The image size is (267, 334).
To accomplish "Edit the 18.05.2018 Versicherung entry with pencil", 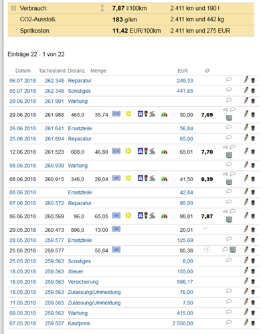I will 246,281.
